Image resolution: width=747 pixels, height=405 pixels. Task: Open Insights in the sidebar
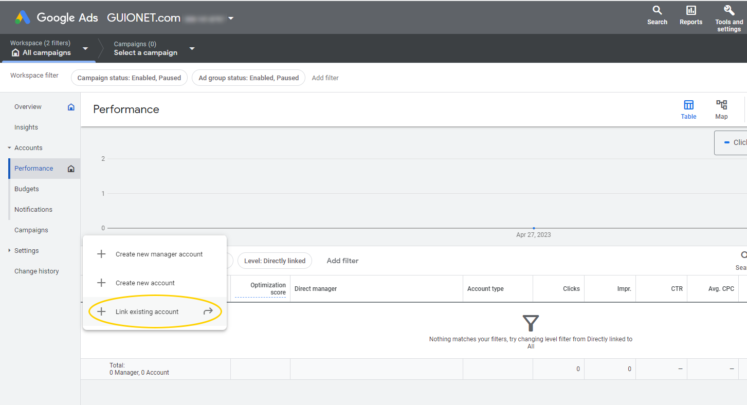click(x=26, y=127)
